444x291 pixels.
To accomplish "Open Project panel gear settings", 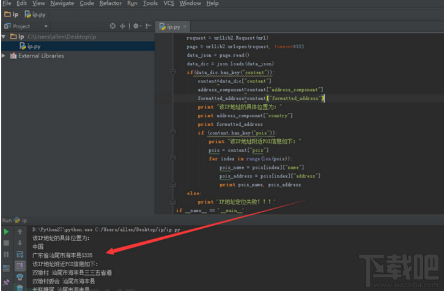I will pyautogui.click(x=137, y=26).
